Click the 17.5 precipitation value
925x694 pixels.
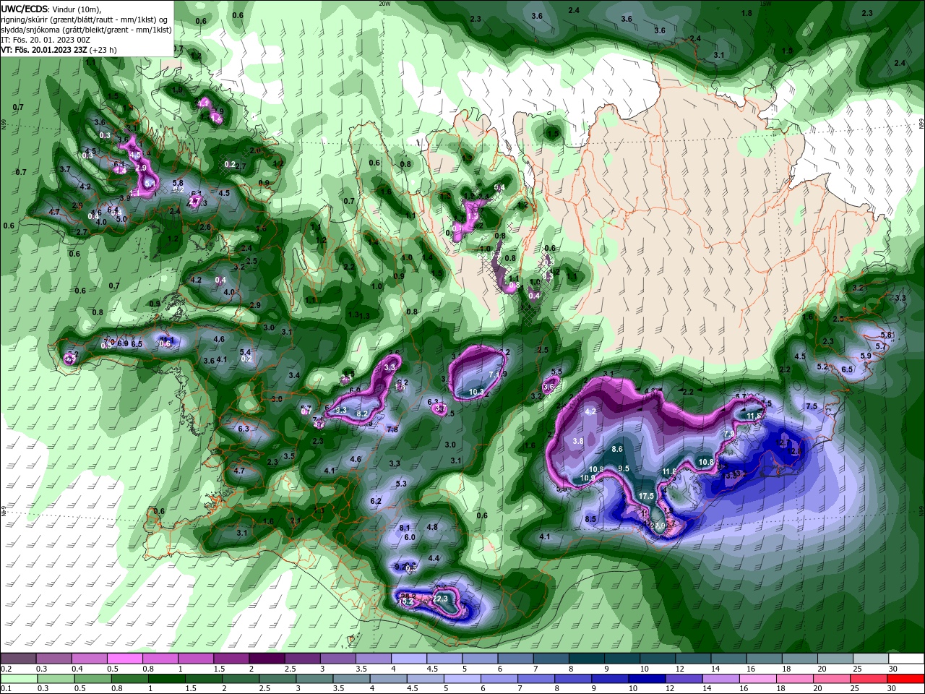coord(646,496)
